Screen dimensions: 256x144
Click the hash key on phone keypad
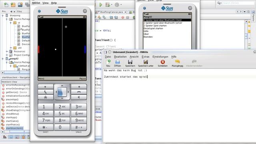[79, 127]
